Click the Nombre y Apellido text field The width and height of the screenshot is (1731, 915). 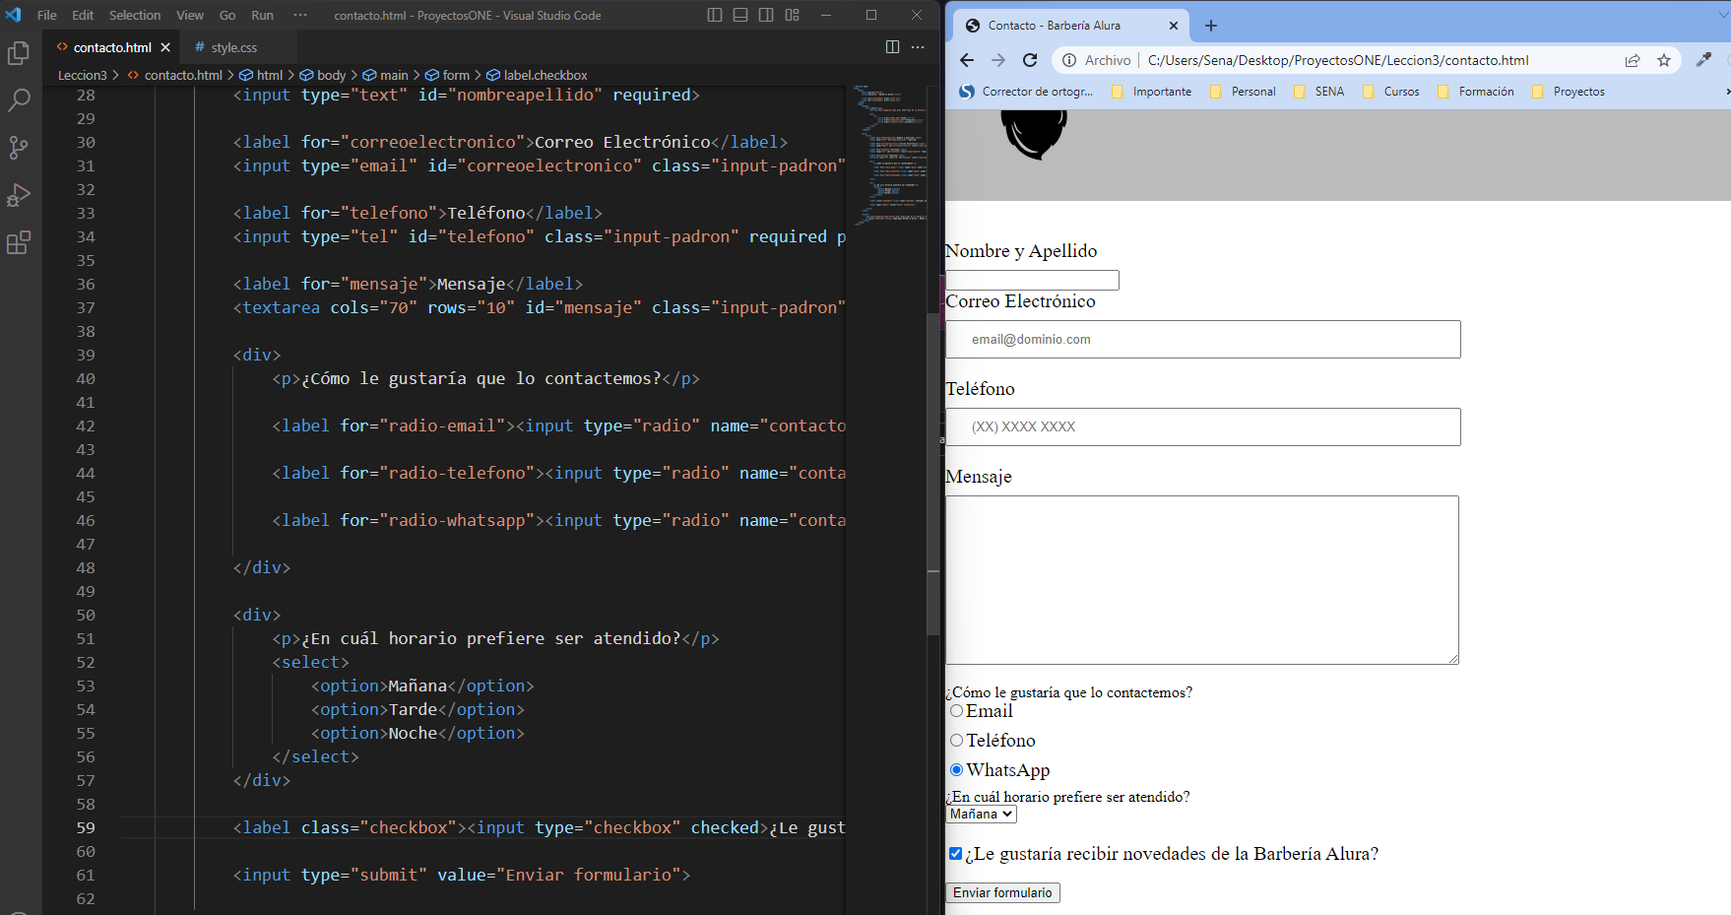[x=1032, y=280]
